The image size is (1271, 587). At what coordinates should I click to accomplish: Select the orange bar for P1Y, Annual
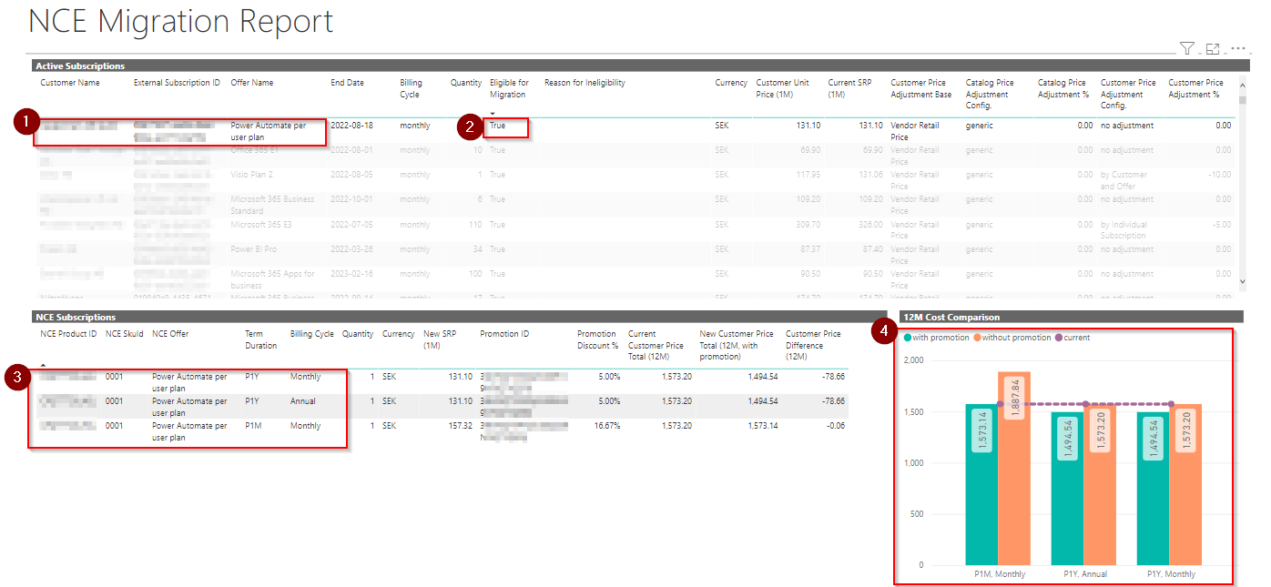1100,484
